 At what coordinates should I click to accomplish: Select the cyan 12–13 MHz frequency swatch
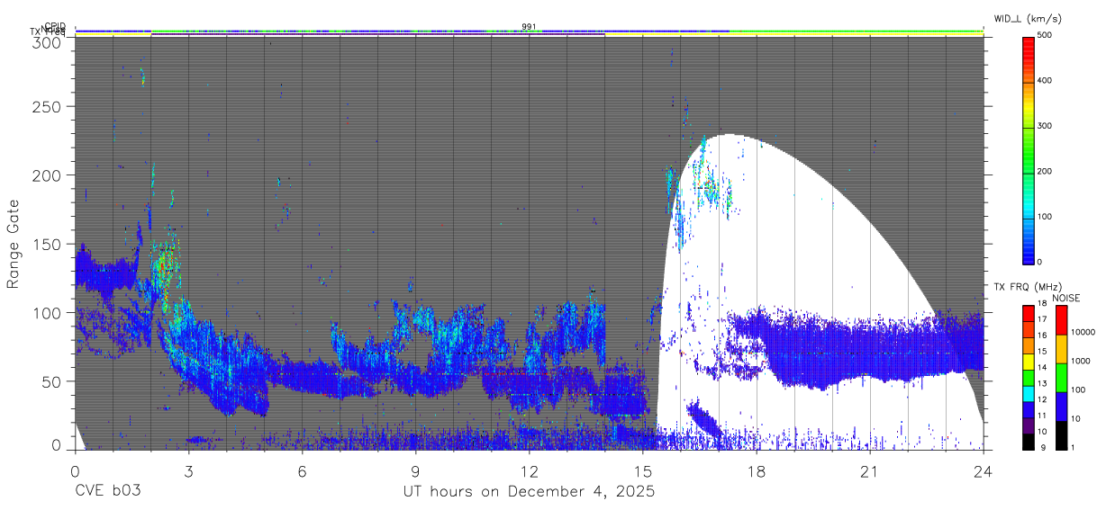click(x=1028, y=393)
